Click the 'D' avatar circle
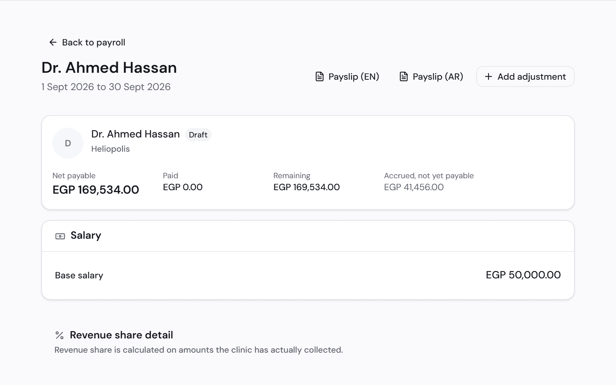Viewport: 616px width, 385px height. coord(68,143)
